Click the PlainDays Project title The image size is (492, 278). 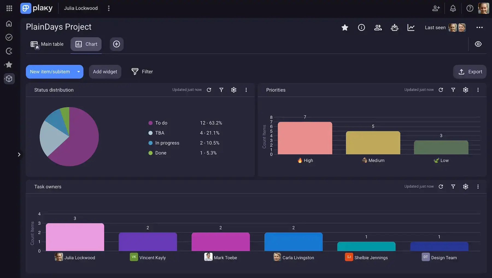pos(58,27)
